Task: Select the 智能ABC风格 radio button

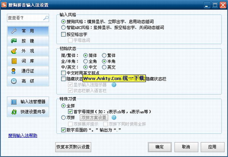Action: (x=63, y=27)
